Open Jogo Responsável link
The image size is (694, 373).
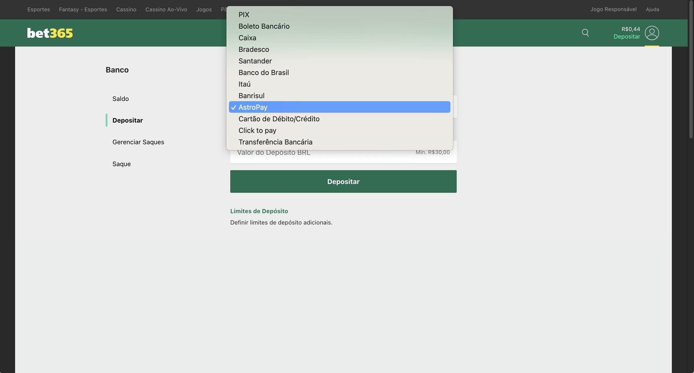click(x=613, y=9)
